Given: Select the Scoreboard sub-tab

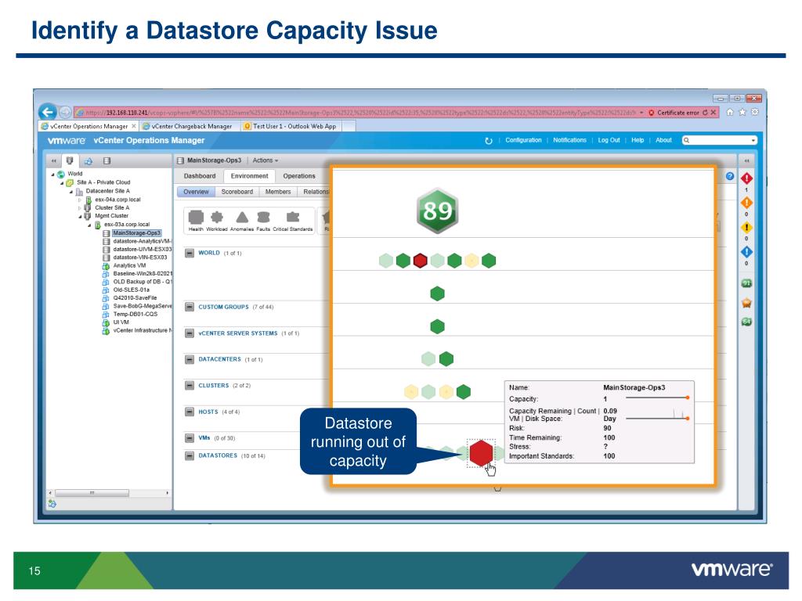Looking at the screenshot, I should [237, 192].
